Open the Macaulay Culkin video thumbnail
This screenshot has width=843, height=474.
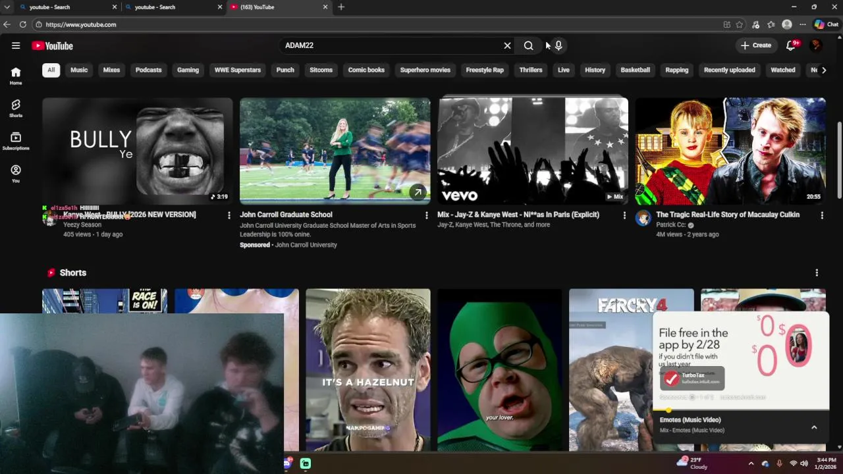click(730, 151)
